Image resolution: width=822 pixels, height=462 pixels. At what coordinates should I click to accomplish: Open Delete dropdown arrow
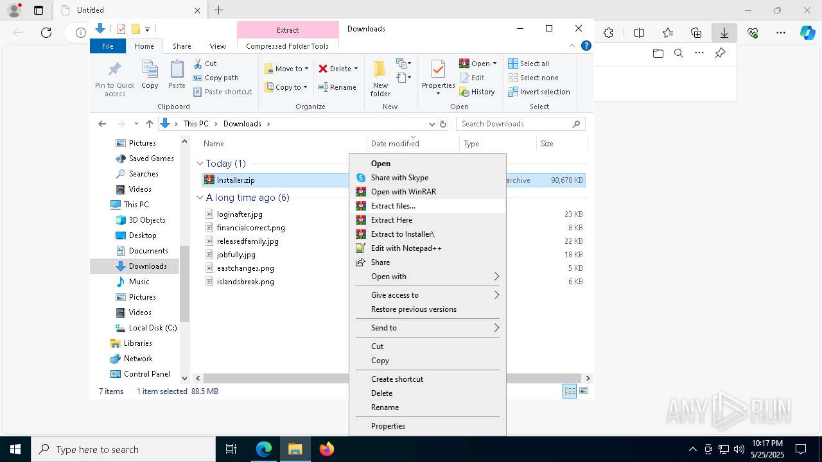coord(356,69)
